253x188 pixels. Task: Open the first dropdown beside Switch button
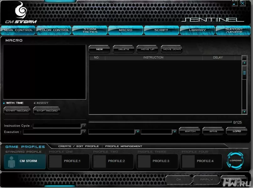click(137, 132)
